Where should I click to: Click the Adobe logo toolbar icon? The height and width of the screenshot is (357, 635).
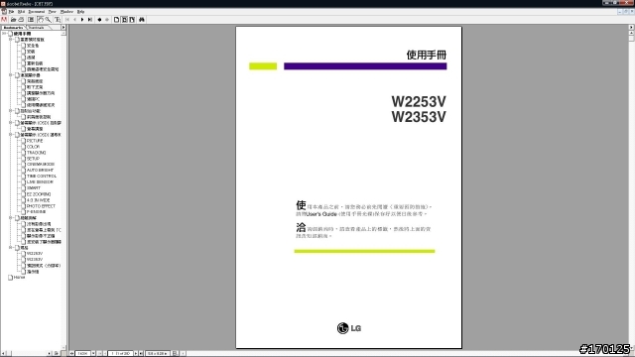(4, 20)
